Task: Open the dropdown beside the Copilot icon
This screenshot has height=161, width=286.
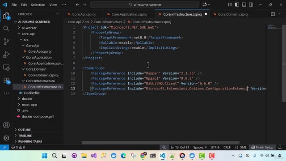Action: tap(209, 5)
